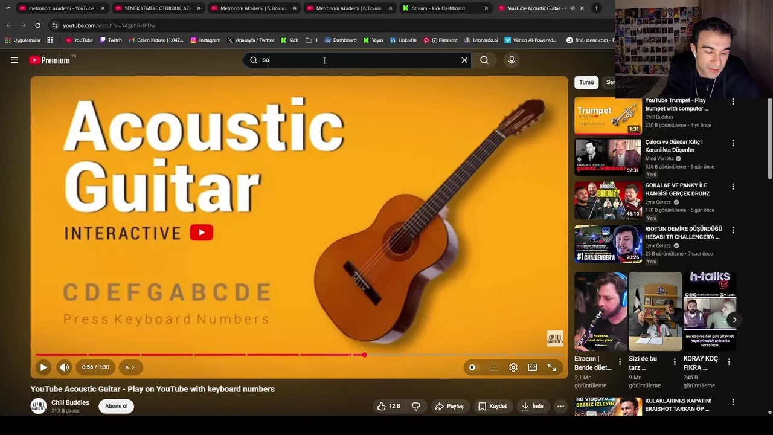Open RIOT'UN DEMİRE DÜŞÜRDÜĞÜ HESABI video thumbnail

pyautogui.click(x=608, y=243)
